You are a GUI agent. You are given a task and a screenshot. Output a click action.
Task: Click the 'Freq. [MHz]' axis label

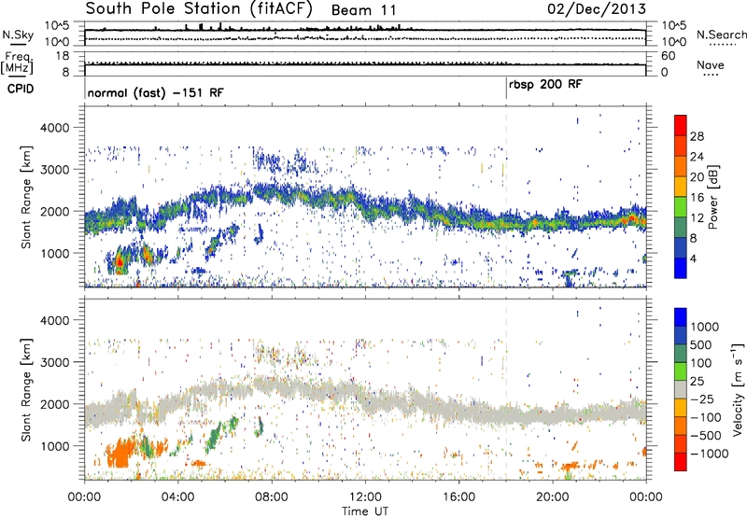pos(18,63)
